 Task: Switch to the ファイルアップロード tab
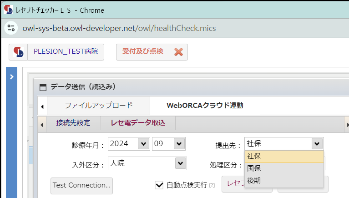point(99,105)
